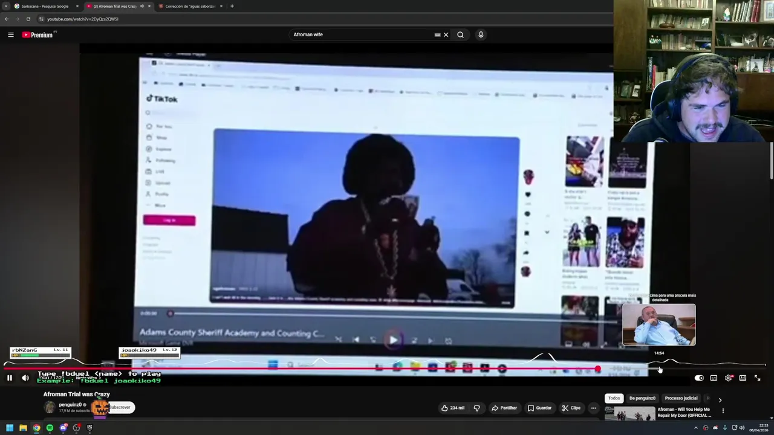
Task: Close the 'barbacena' browser tab
Action: click(x=77, y=6)
